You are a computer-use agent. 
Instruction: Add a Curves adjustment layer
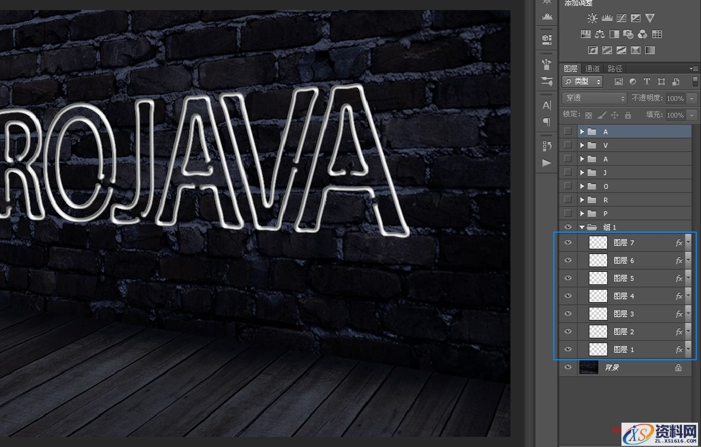621,18
